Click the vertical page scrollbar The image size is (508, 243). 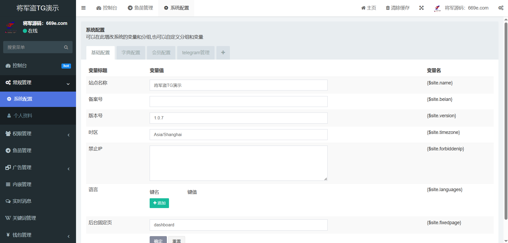coord(506,119)
